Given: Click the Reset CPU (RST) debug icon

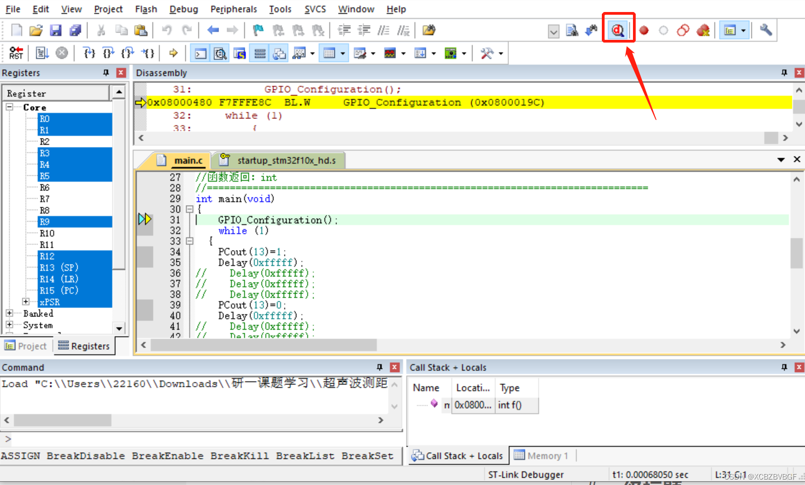Looking at the screenshot, I should [15, 52].
